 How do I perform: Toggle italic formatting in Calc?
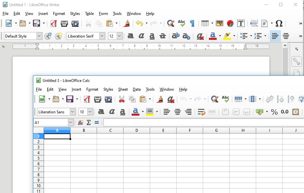(x=112, y=111)
